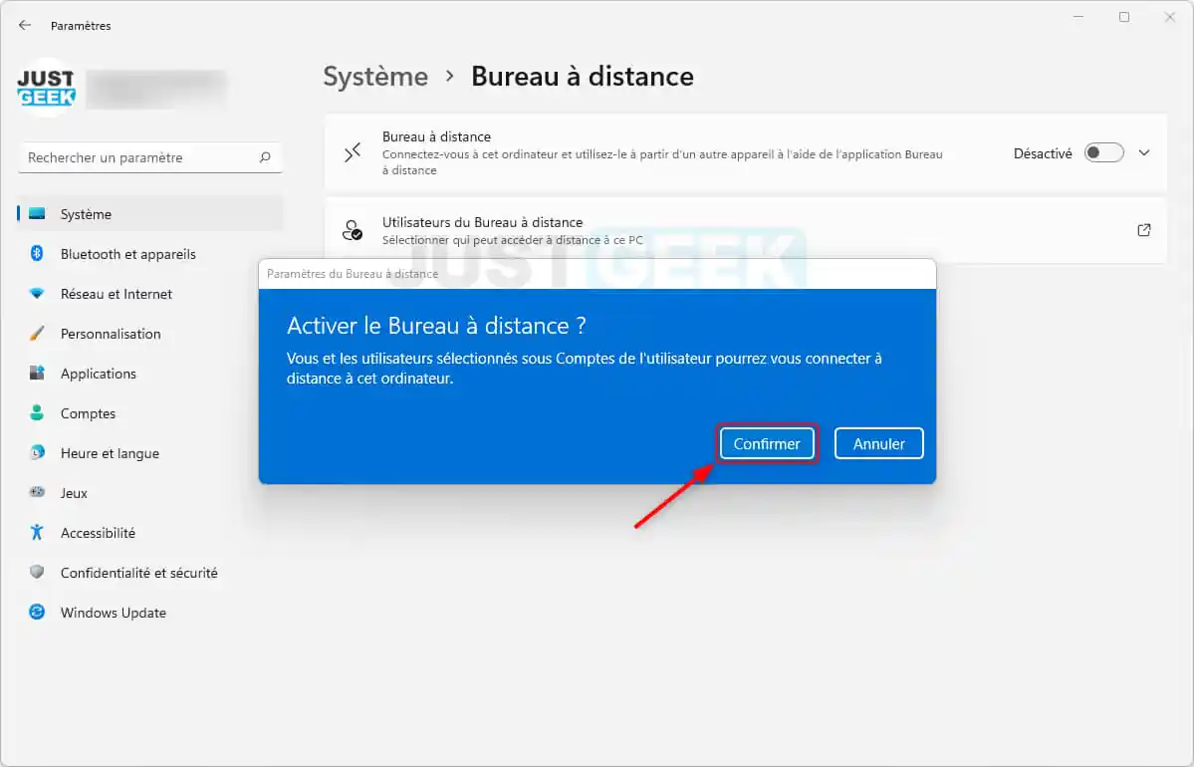Click the Personnalisation brush icon
The height and width of the screenshot is (767, 1194).
click(37, 333)
